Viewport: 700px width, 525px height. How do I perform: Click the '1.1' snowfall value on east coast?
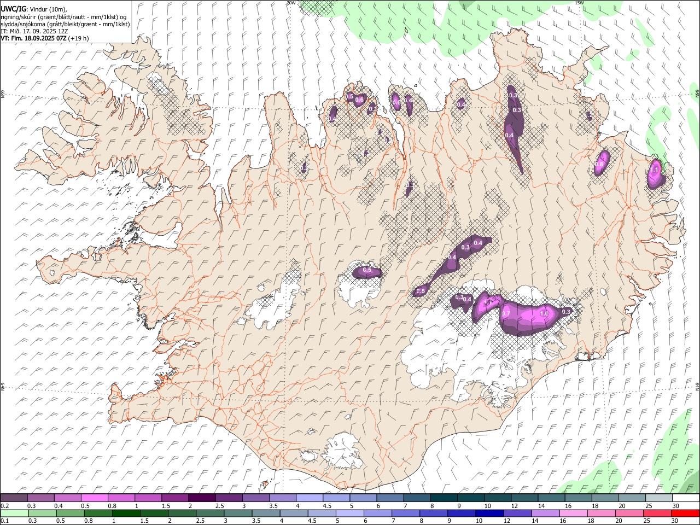(655, 170)
